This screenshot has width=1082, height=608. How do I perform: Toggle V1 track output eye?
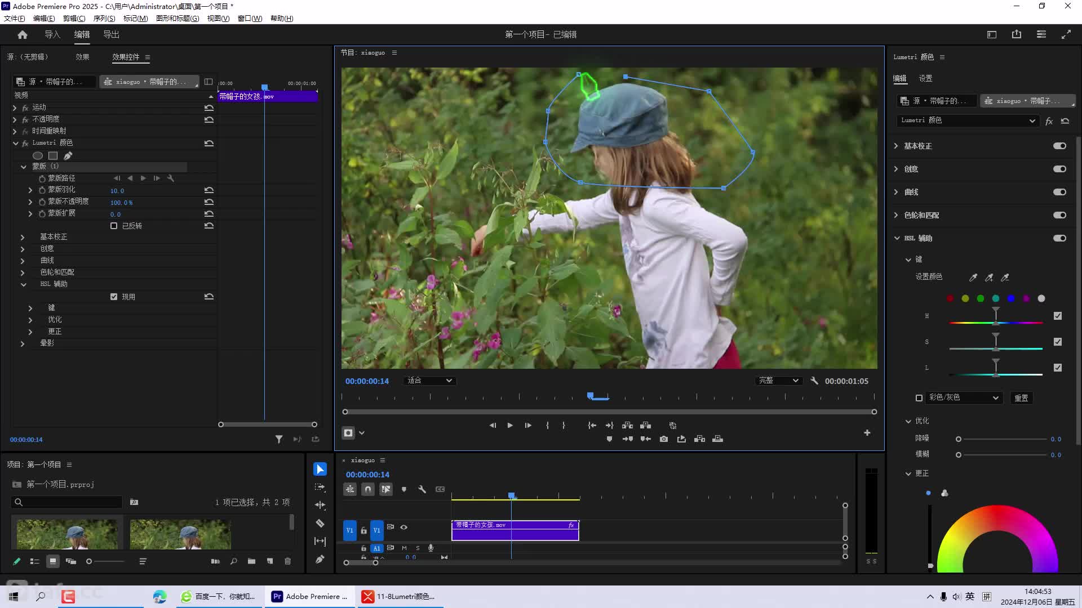404,527
